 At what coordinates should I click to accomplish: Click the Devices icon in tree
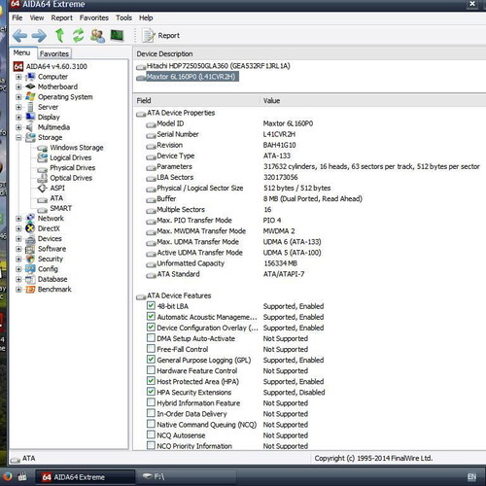30,239
